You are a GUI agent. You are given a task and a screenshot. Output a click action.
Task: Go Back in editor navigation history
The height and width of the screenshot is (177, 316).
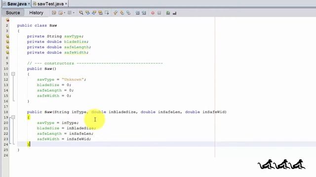pyautogui.click(x=60, y=13)
